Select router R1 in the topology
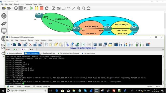Image resolution: width=166 pixels, height=93 pixels. pos(39,15)
